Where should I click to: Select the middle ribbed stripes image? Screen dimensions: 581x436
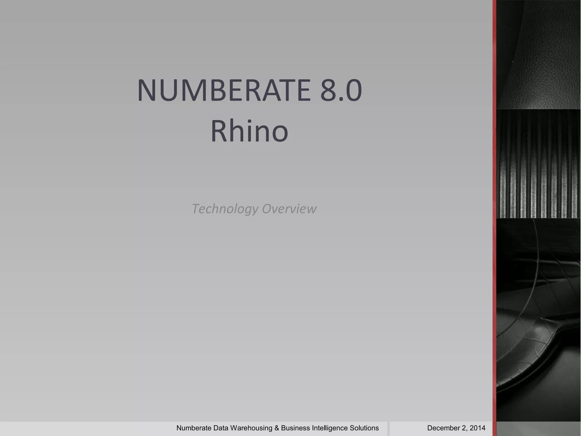coord(538,164)
